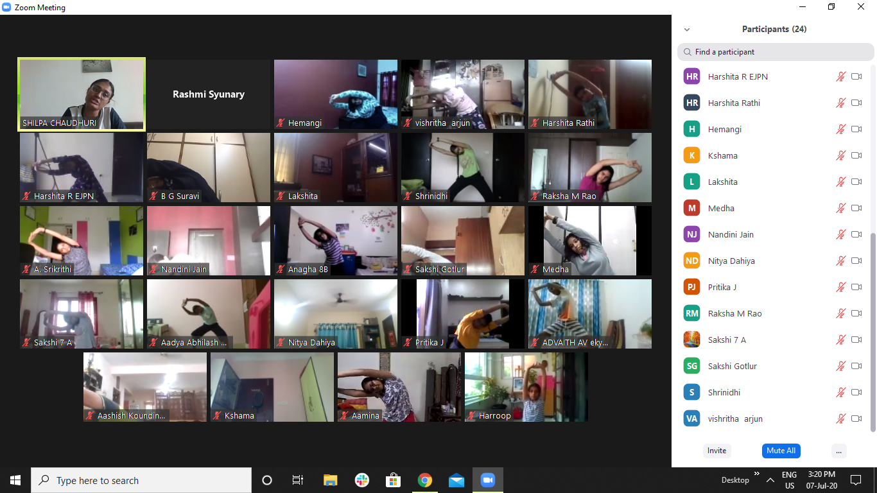Screen dimensions: 877x493
Task: Open the clock showing 3:20 PM
Action: point(822,480)
